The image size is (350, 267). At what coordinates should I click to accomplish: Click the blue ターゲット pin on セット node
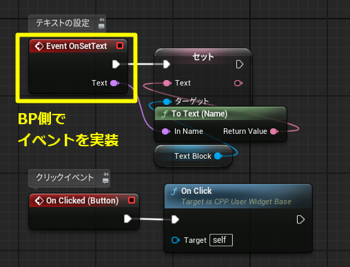(167, 101)
